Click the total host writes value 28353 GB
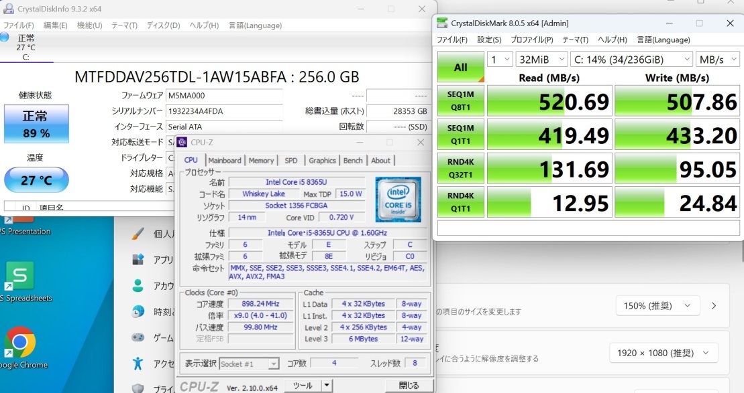Viewport: 744px width, 393px height. 398,110
